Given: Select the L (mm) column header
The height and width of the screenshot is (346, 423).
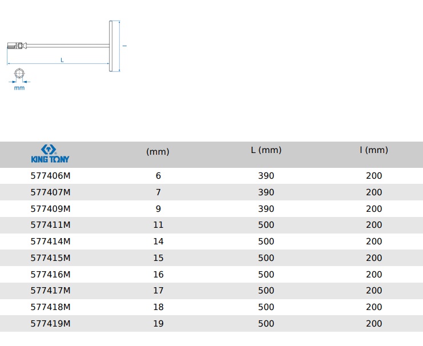Looking at the screenshot, I should [x=266, y=150].
